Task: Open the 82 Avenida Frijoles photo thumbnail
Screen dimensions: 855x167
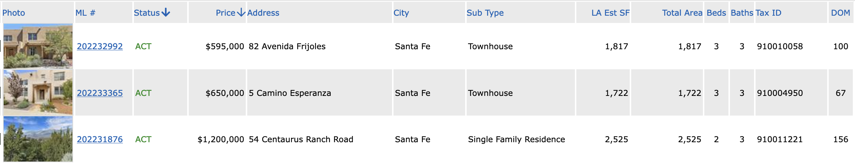Action: 38,46
